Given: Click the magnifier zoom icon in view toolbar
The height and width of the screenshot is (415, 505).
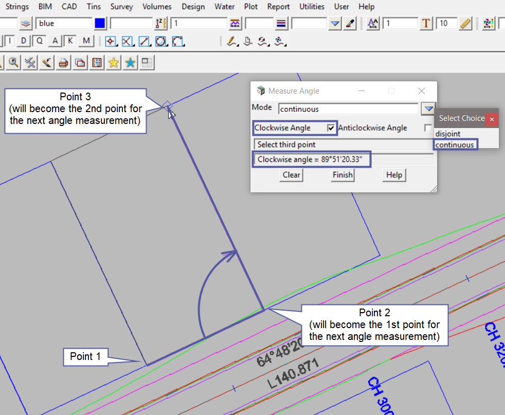Looking at the screenshot, I should 13,63.
